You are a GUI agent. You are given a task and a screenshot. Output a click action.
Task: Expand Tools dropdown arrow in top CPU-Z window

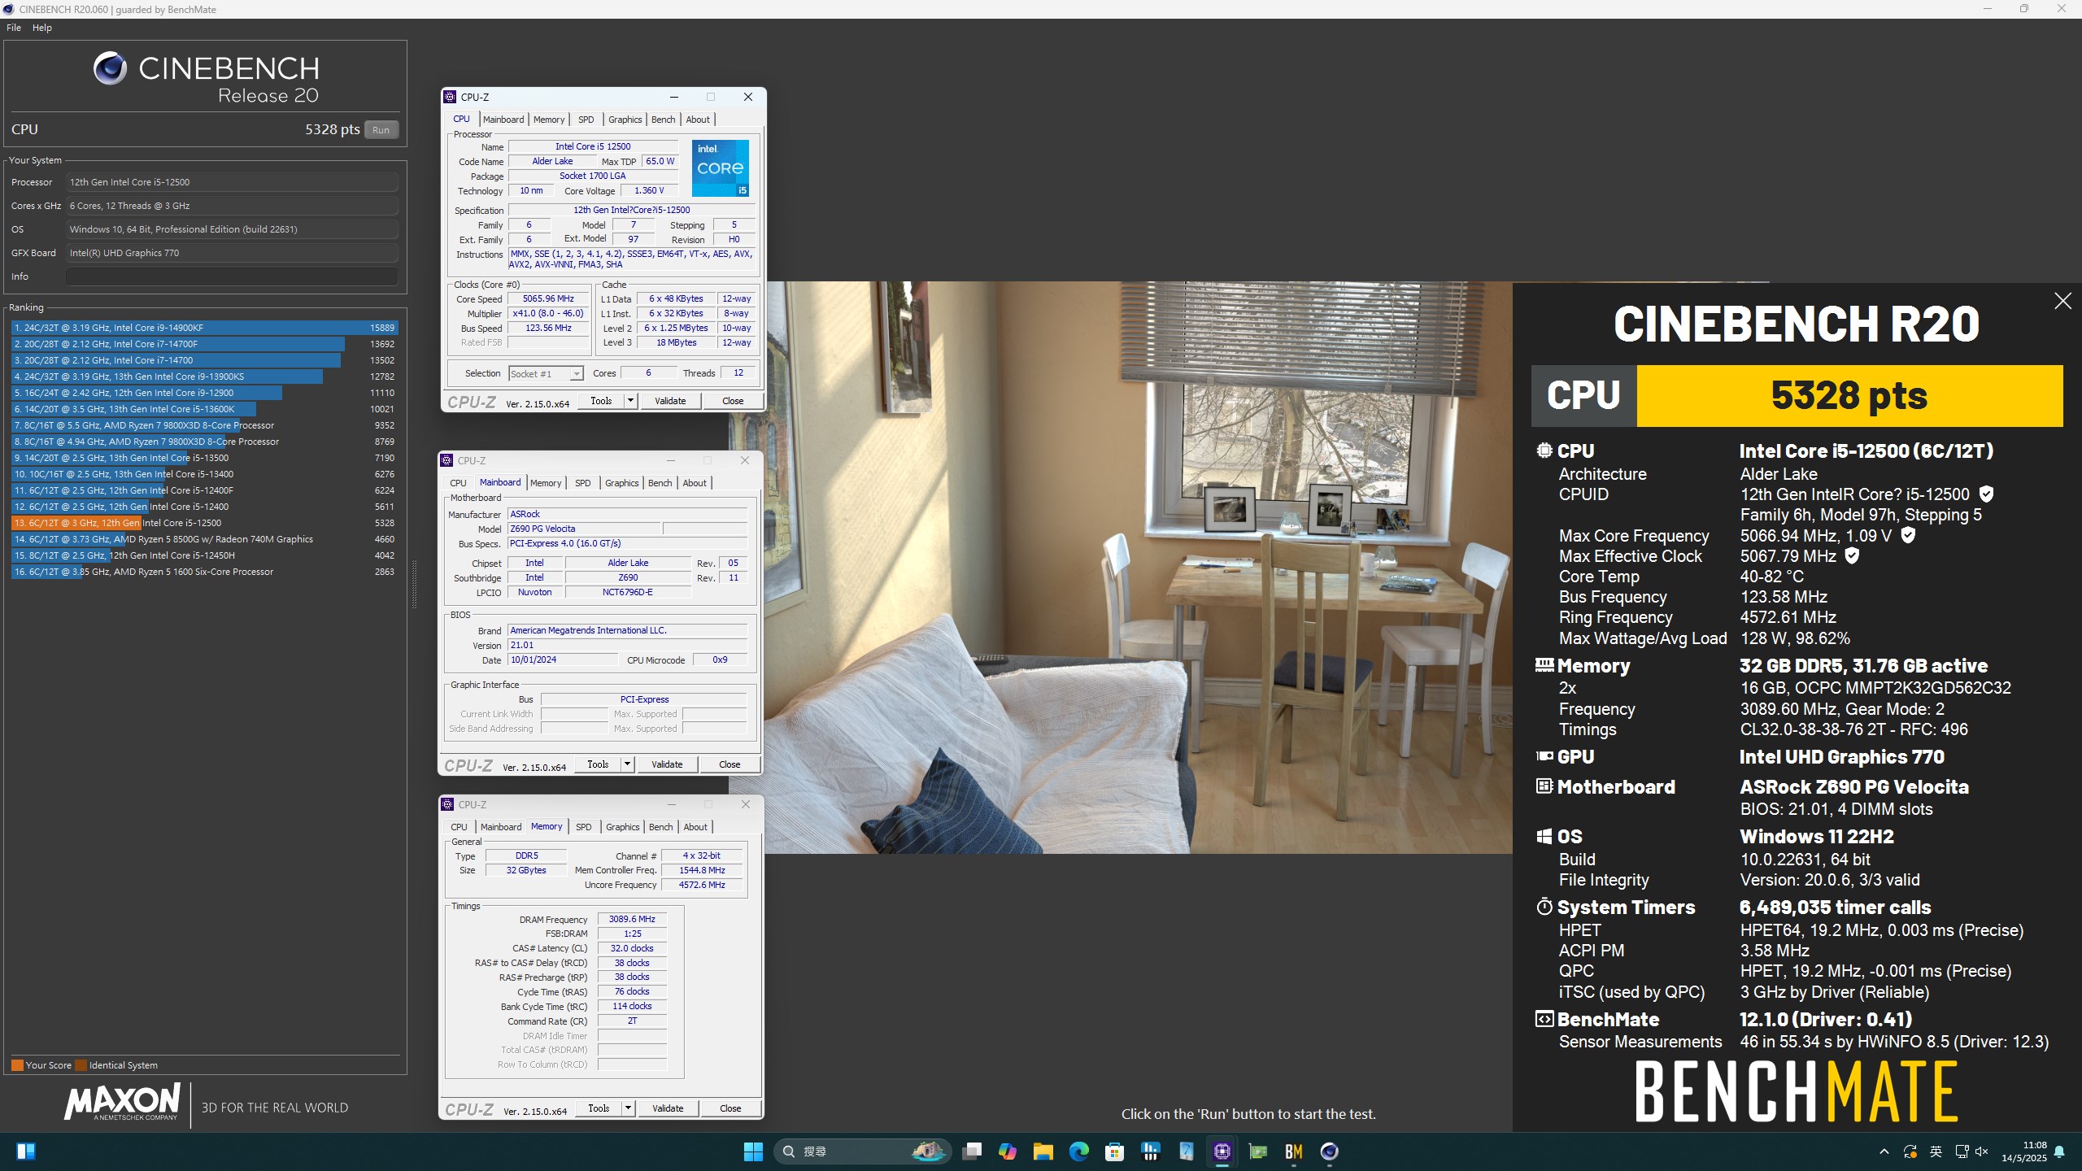click(x=630, y=401)
